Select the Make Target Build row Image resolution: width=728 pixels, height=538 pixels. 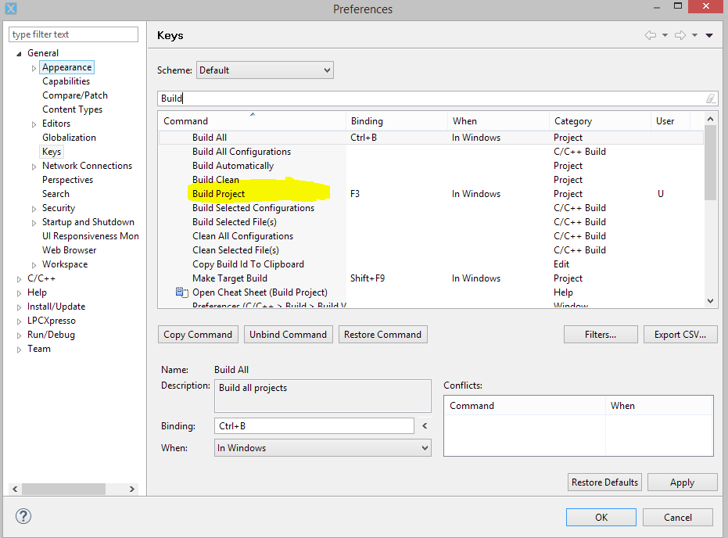[431, 278]
